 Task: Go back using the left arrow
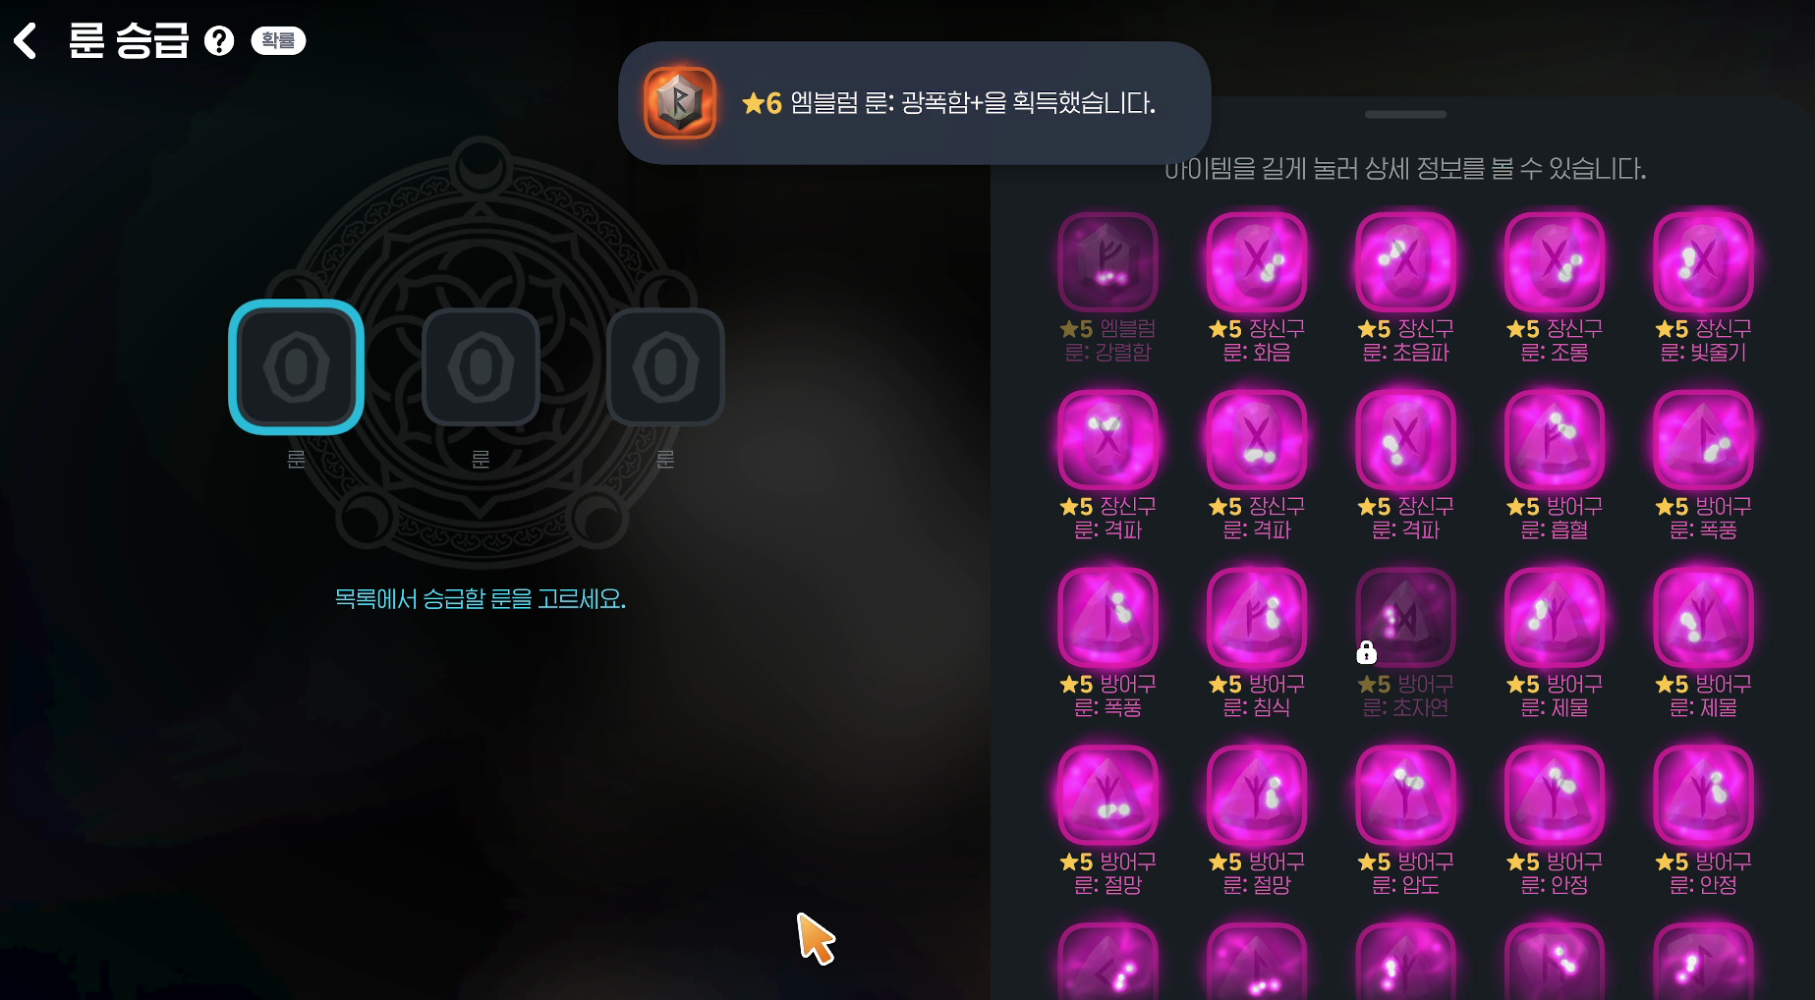(x=26, y=41)
